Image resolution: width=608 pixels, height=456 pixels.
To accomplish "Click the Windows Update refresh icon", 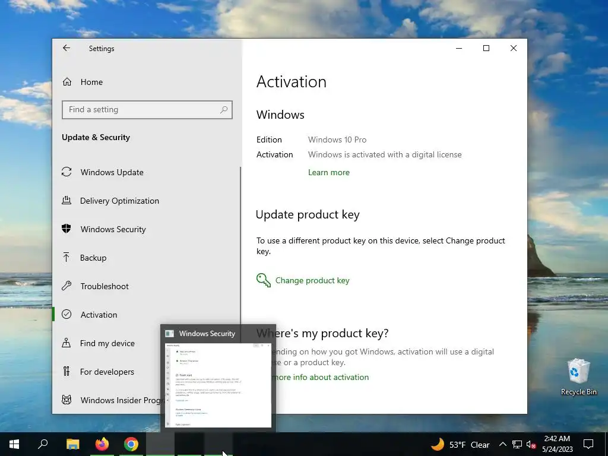I will click(66, 172).
